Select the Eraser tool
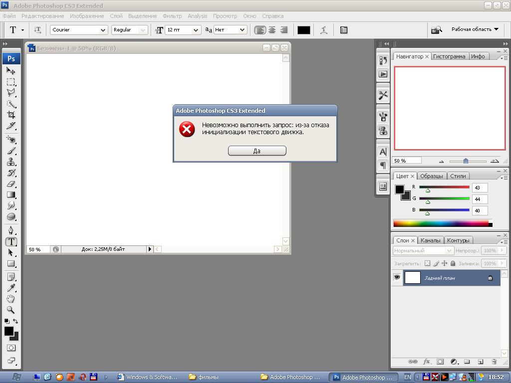 [11, 184]
